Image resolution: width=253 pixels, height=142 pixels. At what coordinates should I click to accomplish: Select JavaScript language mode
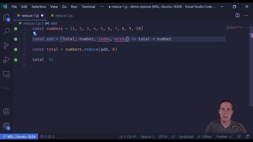pyautogui.click(x=186, y=137)
